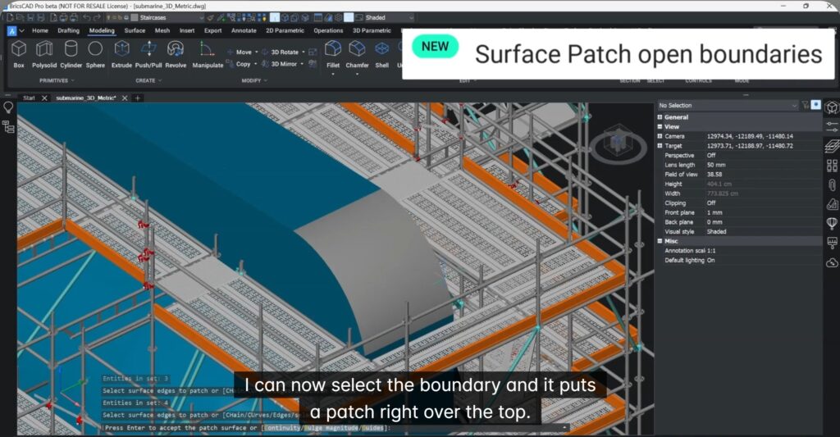Open the Staircases layer dropdown
The width and height of the screenshot is (840, 437).
(x=167, y=18)
